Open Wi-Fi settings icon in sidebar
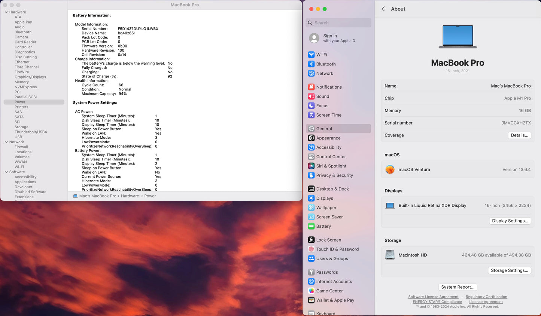Viewport: 541px width, 316px height. click(x=311, y=55)
